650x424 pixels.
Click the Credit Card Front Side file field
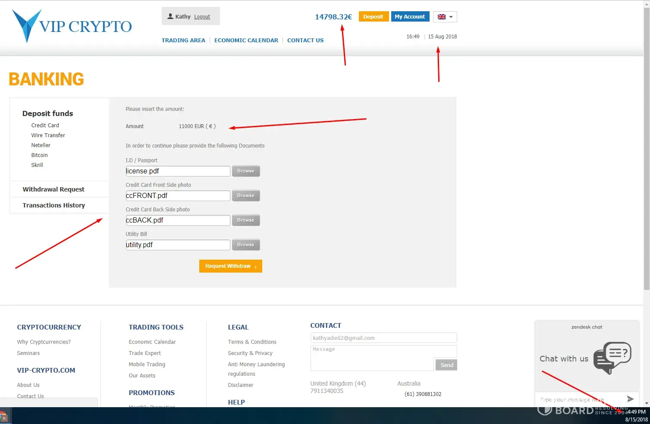[x=178, y=196]
